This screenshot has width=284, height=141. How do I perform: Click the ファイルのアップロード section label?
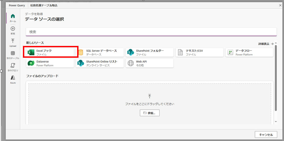pyautogui.click(x=42, y=76)
